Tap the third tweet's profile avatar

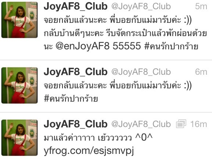tap(19, 138)
